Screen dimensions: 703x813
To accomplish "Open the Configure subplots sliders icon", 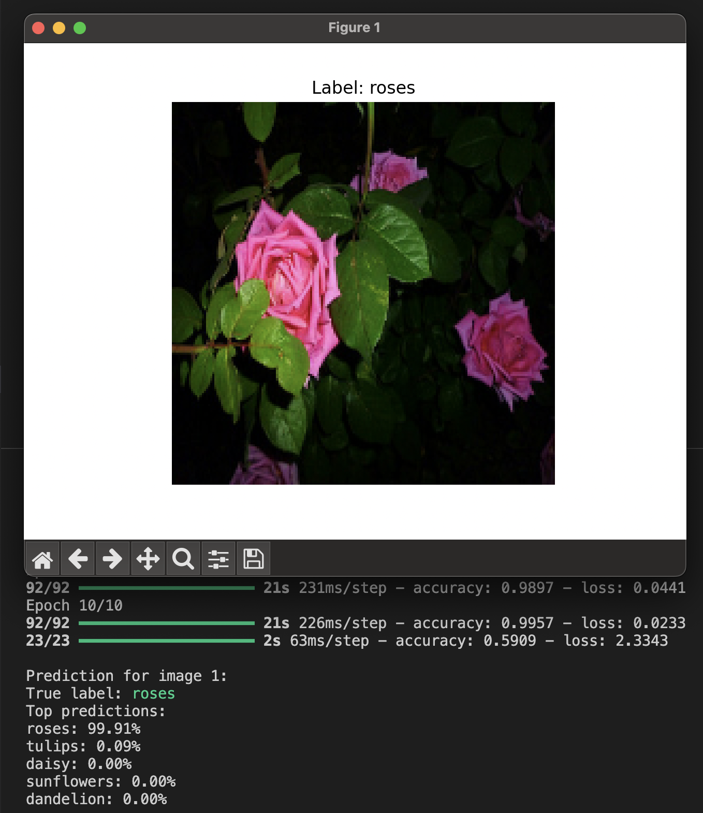I will click(218, 559).
